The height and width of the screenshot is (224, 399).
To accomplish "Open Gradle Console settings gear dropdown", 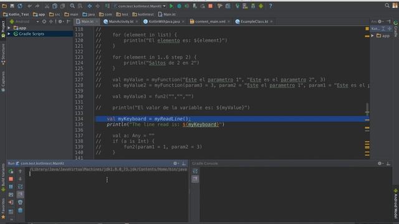I will click(x=380, y=164).
